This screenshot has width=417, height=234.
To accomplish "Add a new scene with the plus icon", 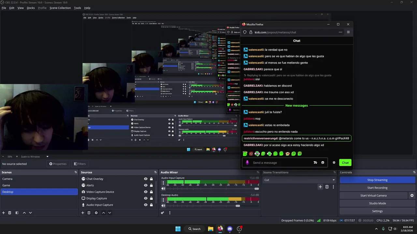I will pos(4,213).
